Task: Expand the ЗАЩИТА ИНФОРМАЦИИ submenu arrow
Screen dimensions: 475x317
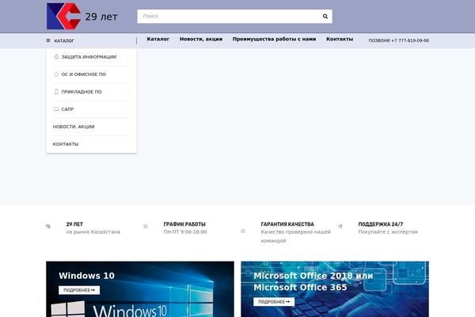Action: pos(128,57)
